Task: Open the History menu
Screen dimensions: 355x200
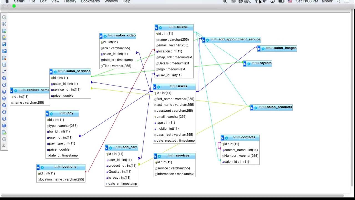Action: coord(70,1)
